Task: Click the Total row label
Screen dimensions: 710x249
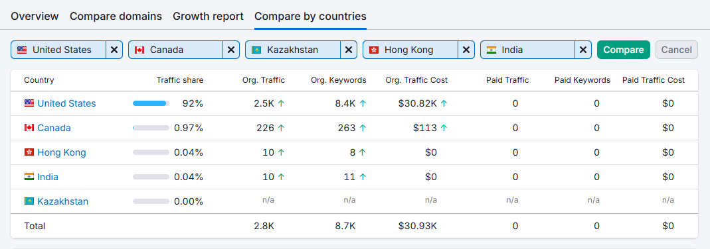Action: (x=35, y=226)
